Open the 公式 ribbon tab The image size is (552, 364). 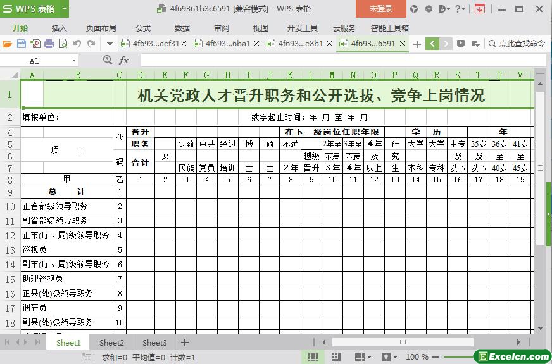coord(143,28)
